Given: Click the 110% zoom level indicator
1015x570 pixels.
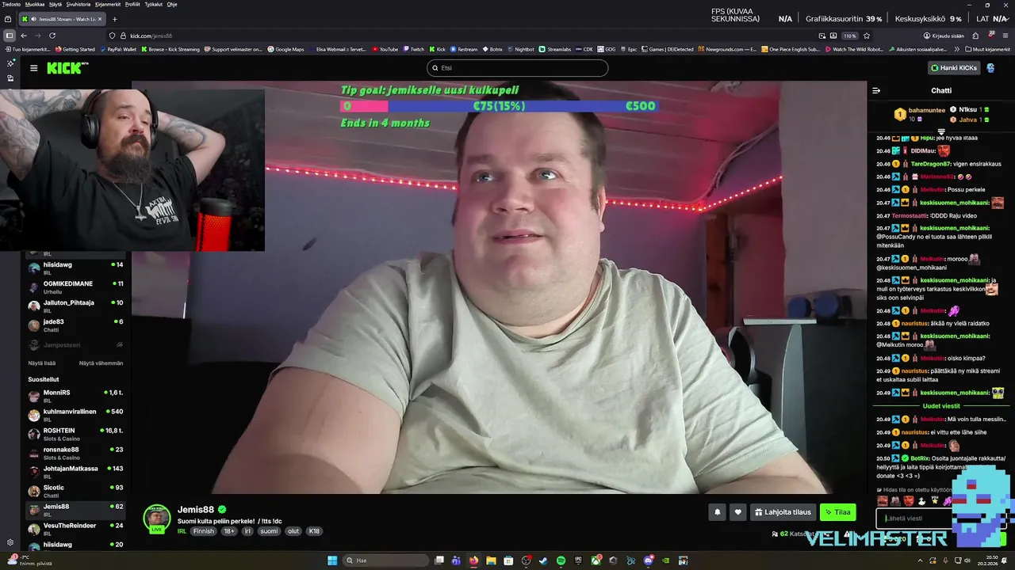Looking at the screenshot, I should [849, 36].
